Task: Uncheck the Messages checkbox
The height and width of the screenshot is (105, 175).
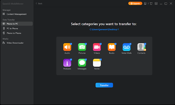Action: (86, 59)
